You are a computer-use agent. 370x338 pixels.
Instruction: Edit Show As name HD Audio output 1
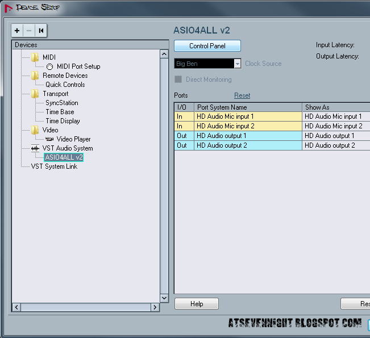pos(336,136)
